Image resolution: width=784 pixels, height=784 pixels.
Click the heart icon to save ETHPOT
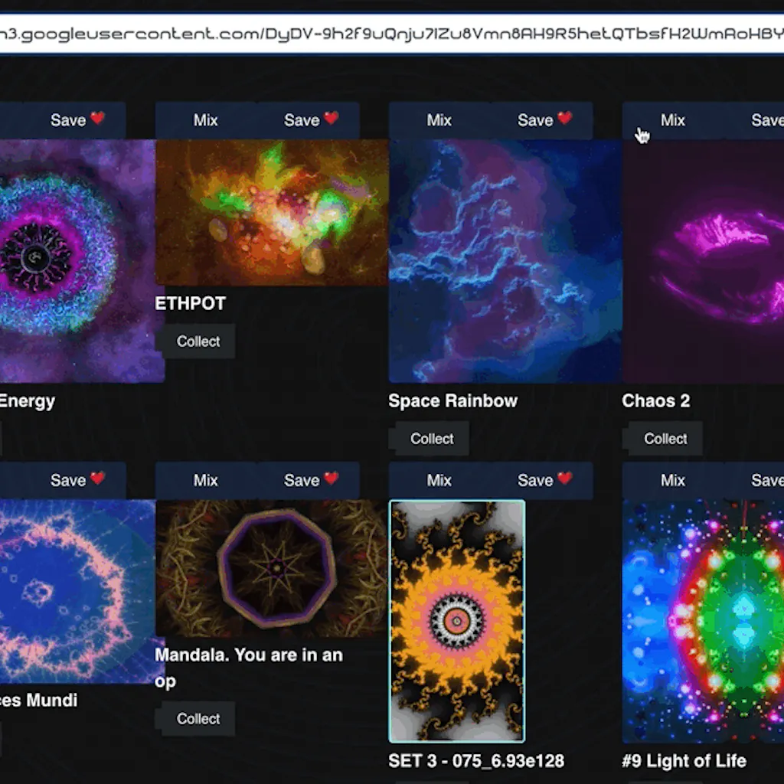pos(332,119)
